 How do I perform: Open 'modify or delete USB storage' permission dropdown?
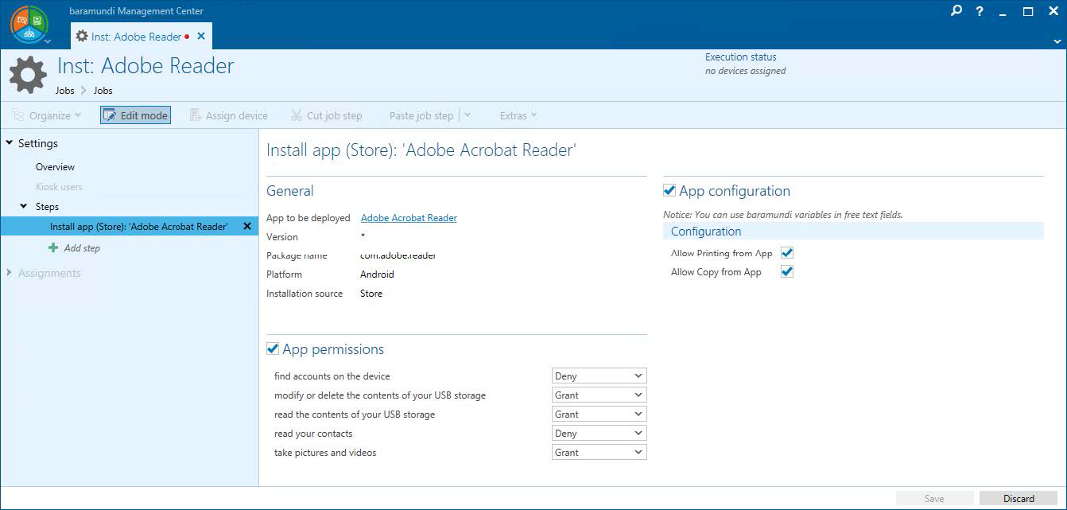(x=599, y=395)
